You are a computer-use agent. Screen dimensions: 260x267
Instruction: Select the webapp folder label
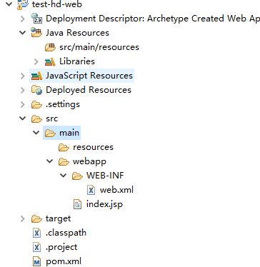coord(89,161)
